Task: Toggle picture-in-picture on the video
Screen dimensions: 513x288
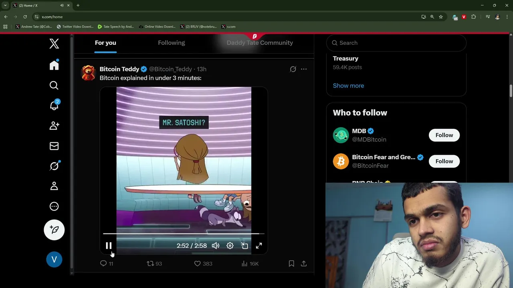Action: coord(244,246)
